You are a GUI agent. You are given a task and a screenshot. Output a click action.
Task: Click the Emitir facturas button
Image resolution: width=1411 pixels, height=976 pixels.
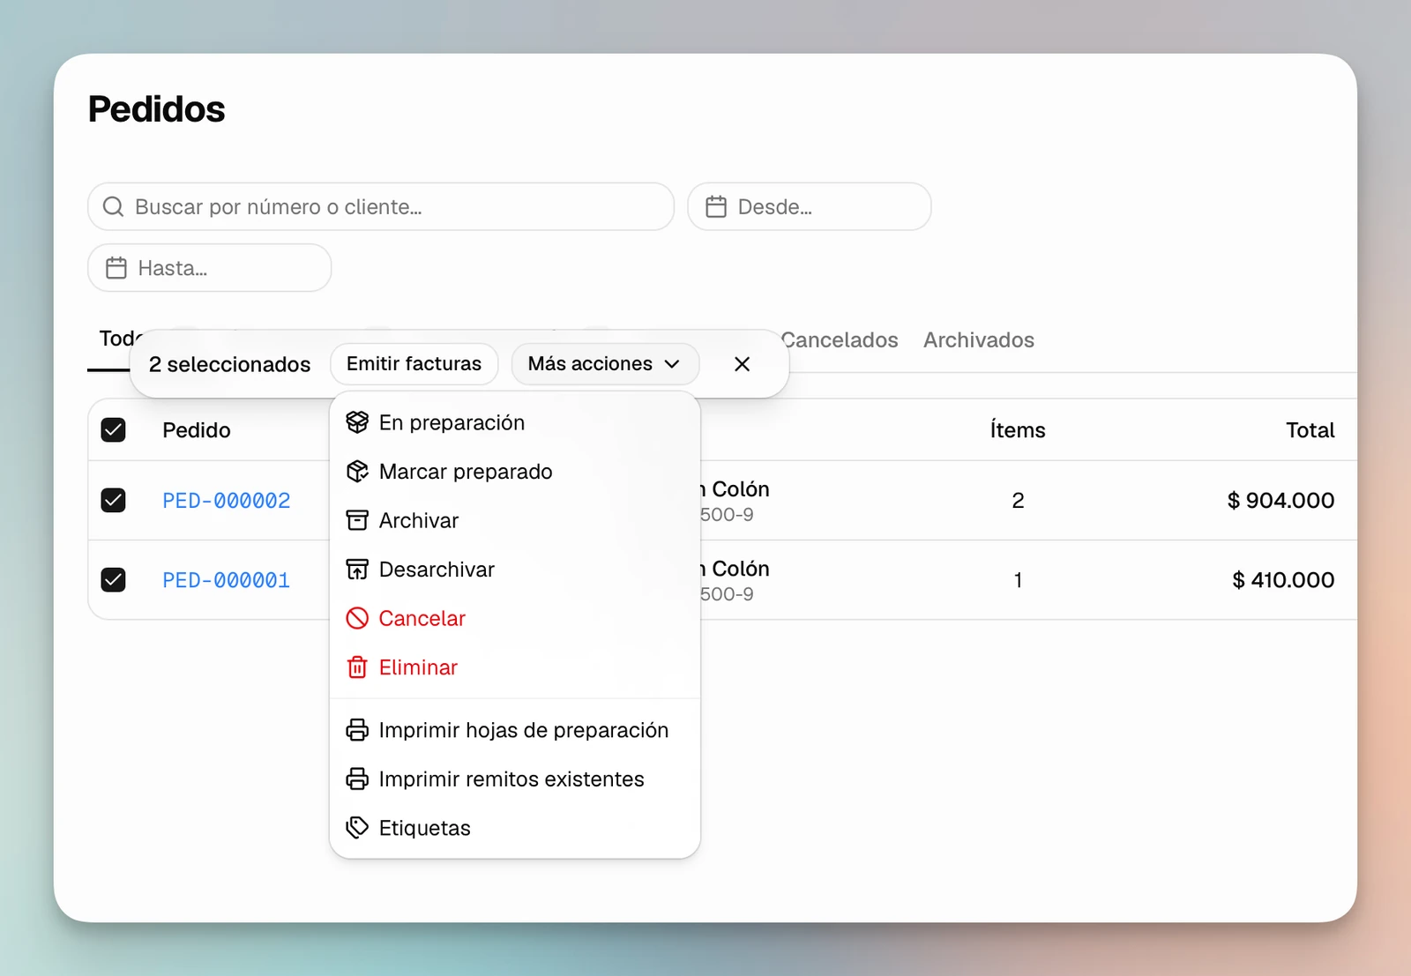point(414,364)
